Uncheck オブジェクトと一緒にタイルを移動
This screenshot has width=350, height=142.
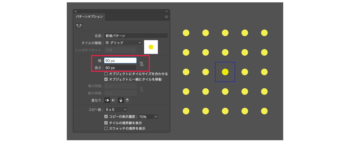click(106, 79)
